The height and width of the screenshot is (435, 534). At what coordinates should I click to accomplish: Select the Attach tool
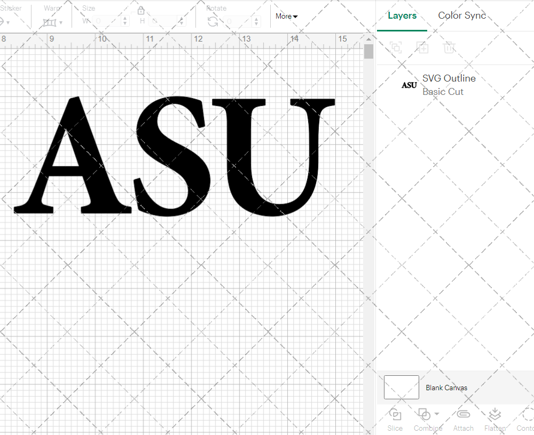[x=463, y=419]
